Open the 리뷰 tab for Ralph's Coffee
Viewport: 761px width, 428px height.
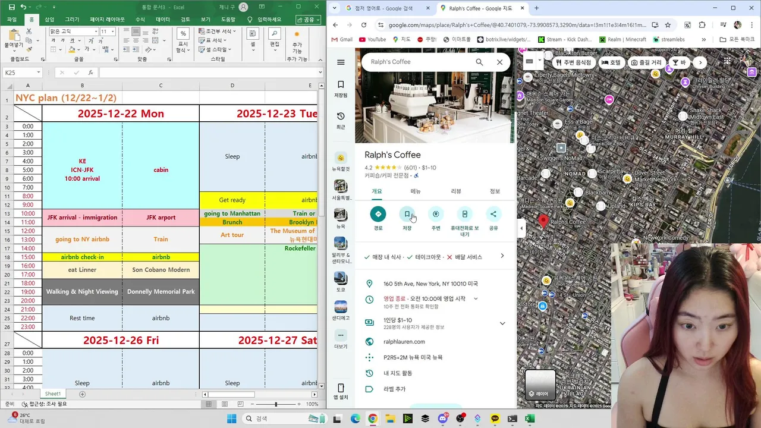click(456, 191)
